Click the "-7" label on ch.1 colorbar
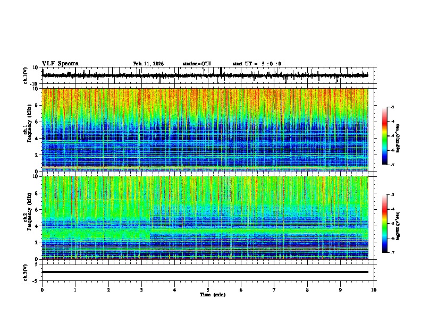 pyautogui.click(x=392, y=165)
